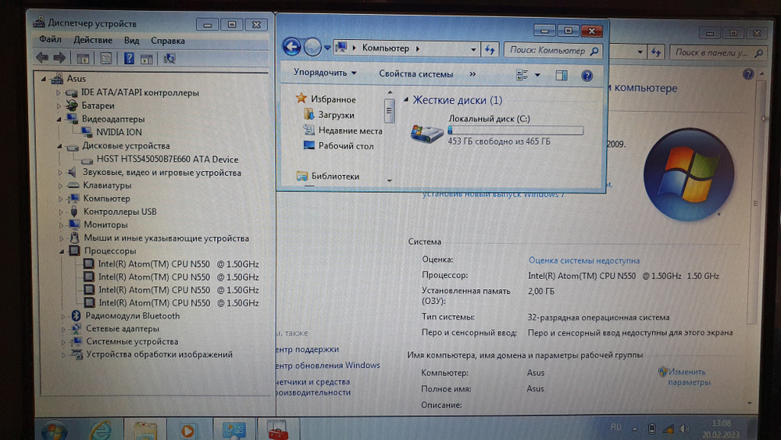
Task: Toggle the preview pane icon in Explorer
Action: (x=561, y=75)
